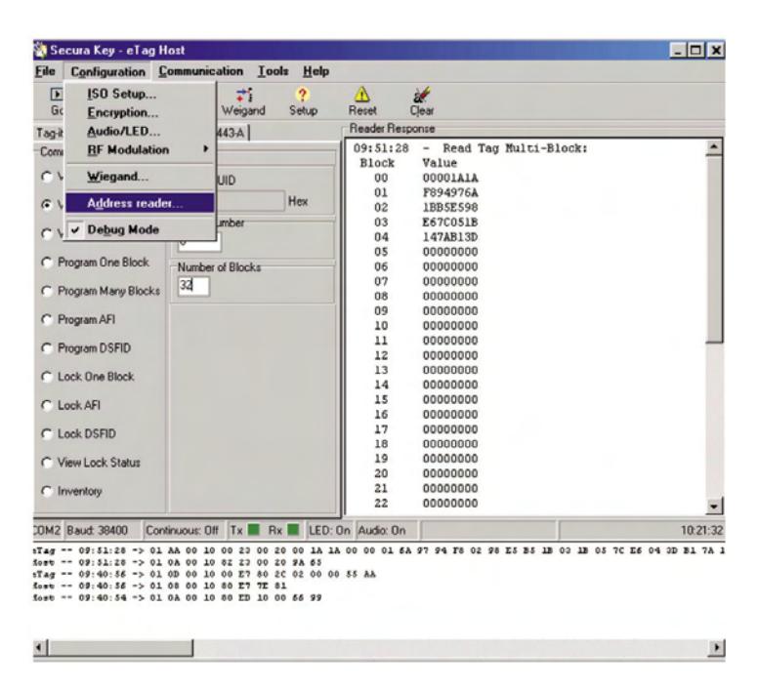Open the Tools menu

(x=273, y=71)
